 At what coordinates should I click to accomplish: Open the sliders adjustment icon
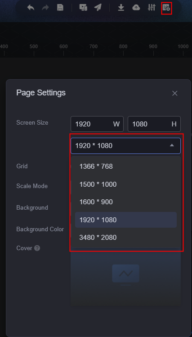152,8
